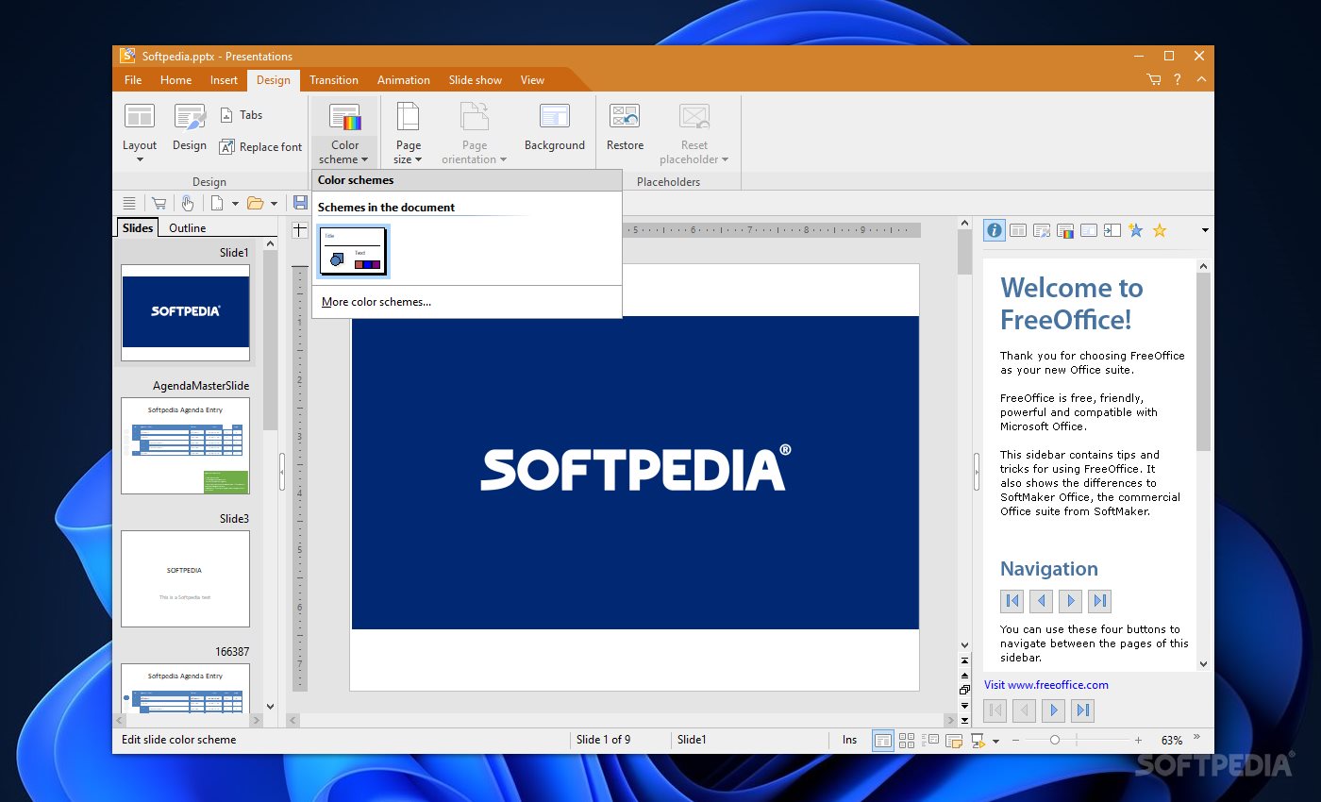Viewport: 1321px width, 802px height.
Task: Switch to notes view in status bar
Action: click(x=954, y=741)
